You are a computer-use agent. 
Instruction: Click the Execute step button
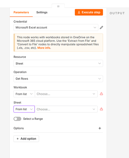(x=89, y=12)
